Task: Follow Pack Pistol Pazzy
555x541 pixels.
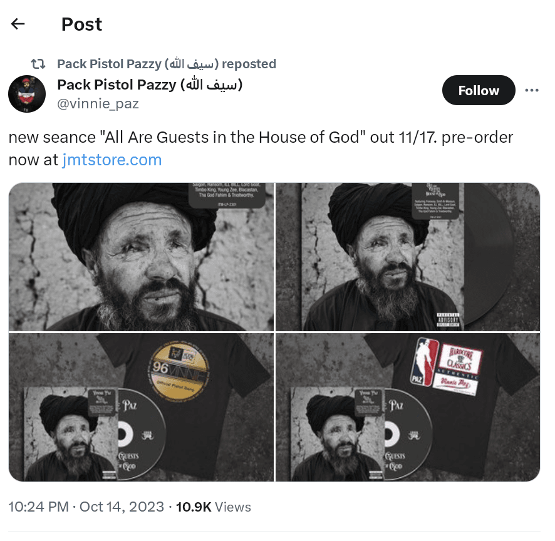Action: pos(478,90)
